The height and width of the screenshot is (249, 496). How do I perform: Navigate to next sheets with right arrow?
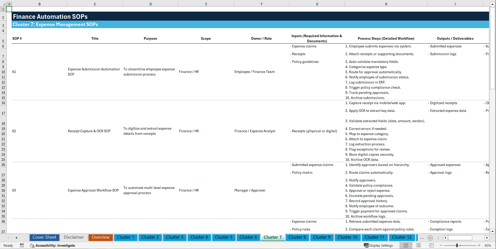(x=17, y=238)
